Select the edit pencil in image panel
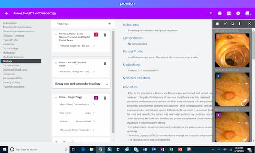The height and width of the screenshot is (153, 255). pos(225,23)
